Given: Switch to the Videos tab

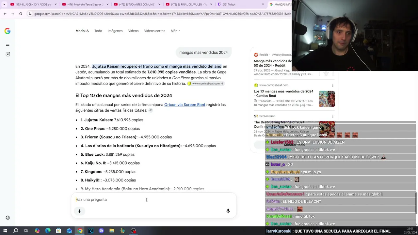Looking at the screenshot, I should click(133, 31).
